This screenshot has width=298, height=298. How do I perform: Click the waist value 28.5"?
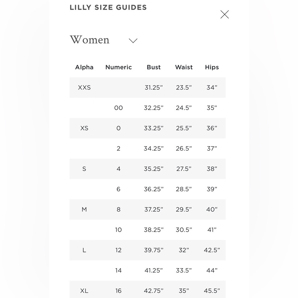click(184, 189)
